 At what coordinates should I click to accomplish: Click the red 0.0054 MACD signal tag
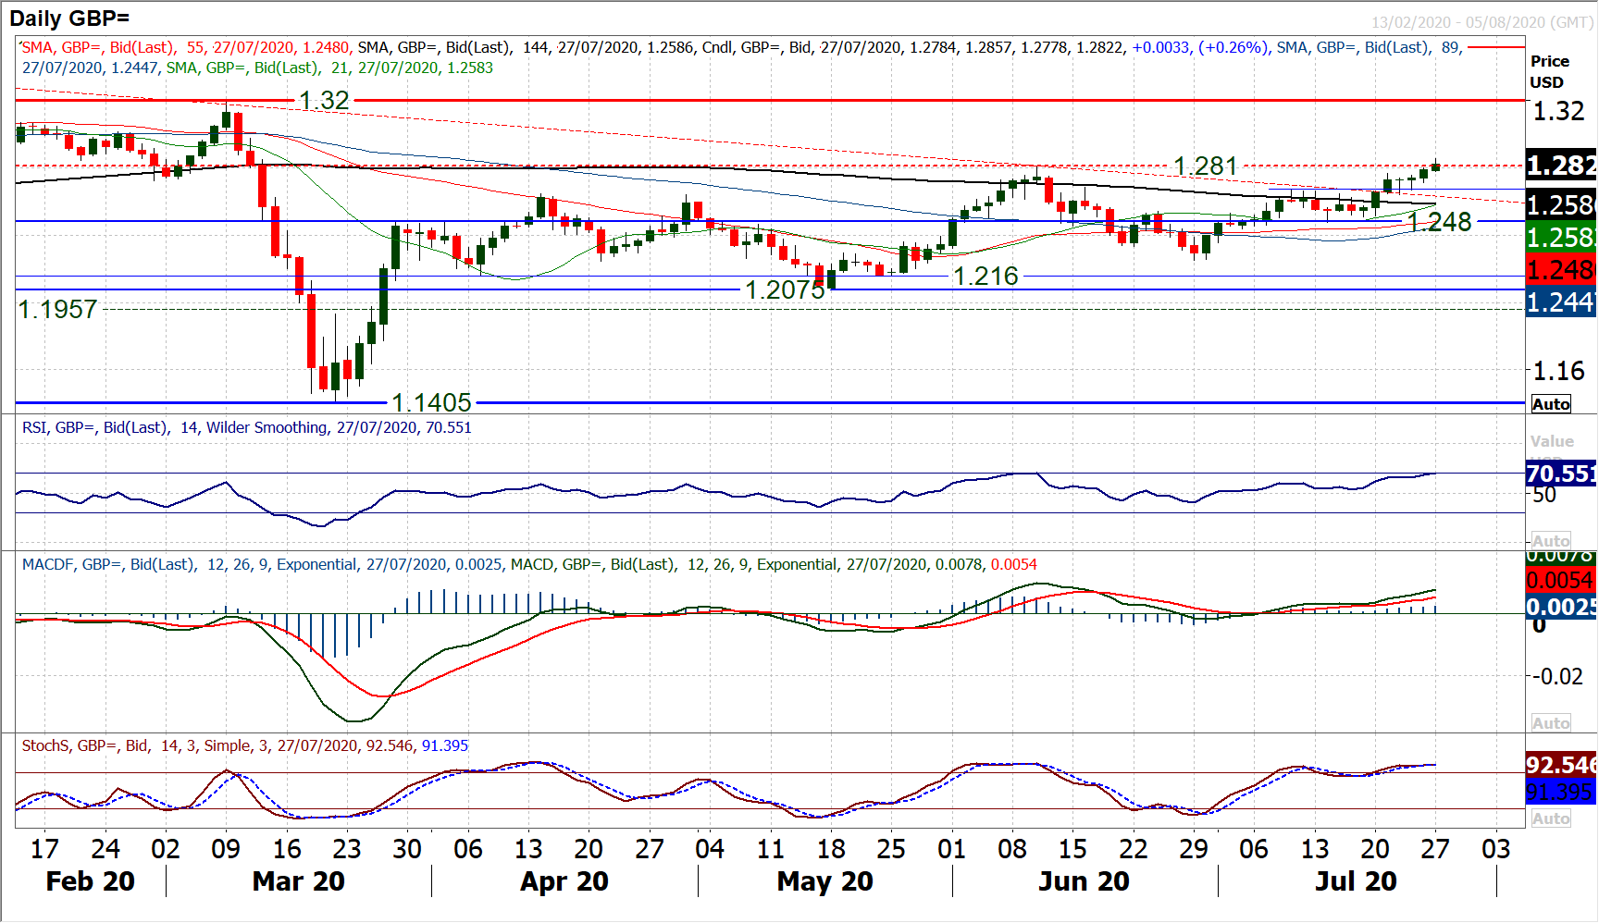[x=1560, y=581]
